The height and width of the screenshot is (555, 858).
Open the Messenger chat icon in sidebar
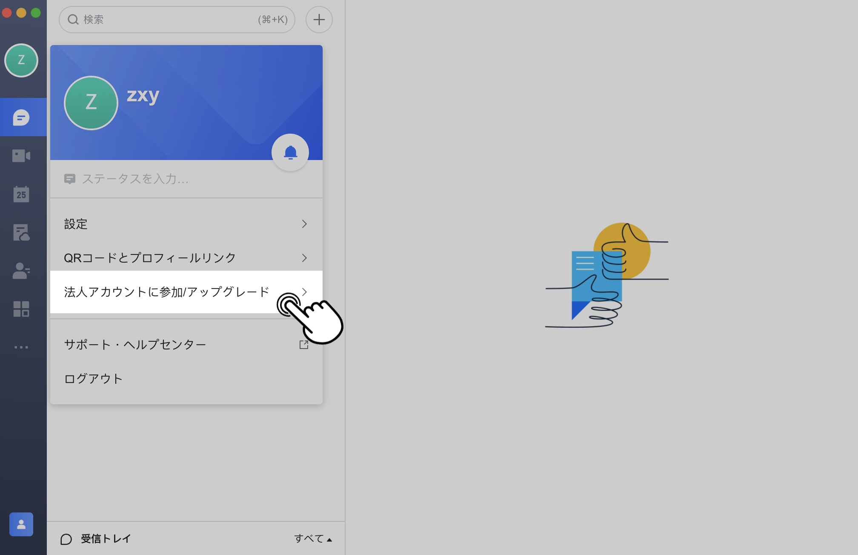21,117
